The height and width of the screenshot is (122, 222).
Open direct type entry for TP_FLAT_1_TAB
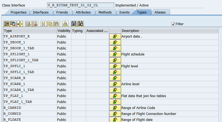coord(115,102)
